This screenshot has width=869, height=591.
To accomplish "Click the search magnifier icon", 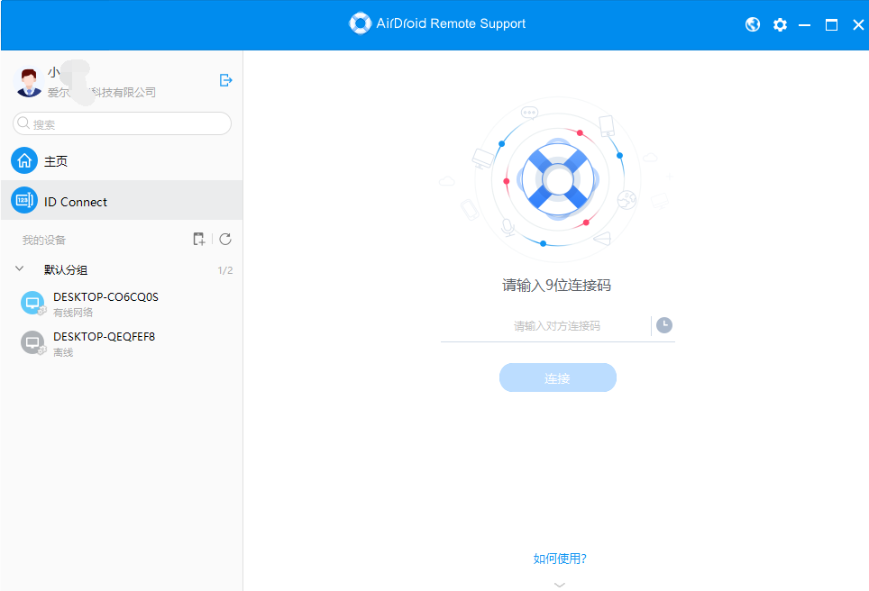I will click(x=23, y=123).
